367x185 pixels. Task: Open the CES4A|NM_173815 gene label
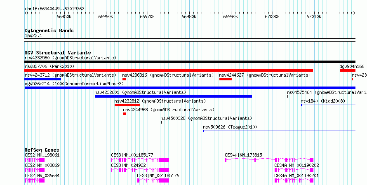pyautogui.click(x=243, y=155)
